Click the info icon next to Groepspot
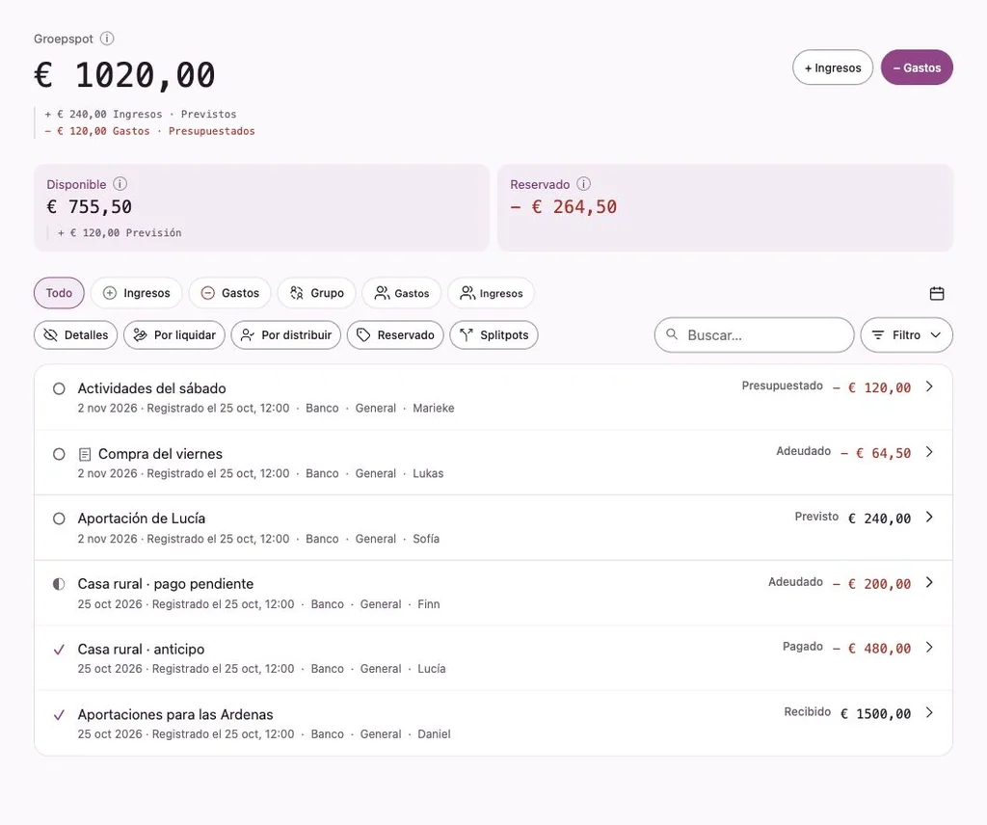The height and width of the screenshot is (825, 987). (x=107, y=39)
